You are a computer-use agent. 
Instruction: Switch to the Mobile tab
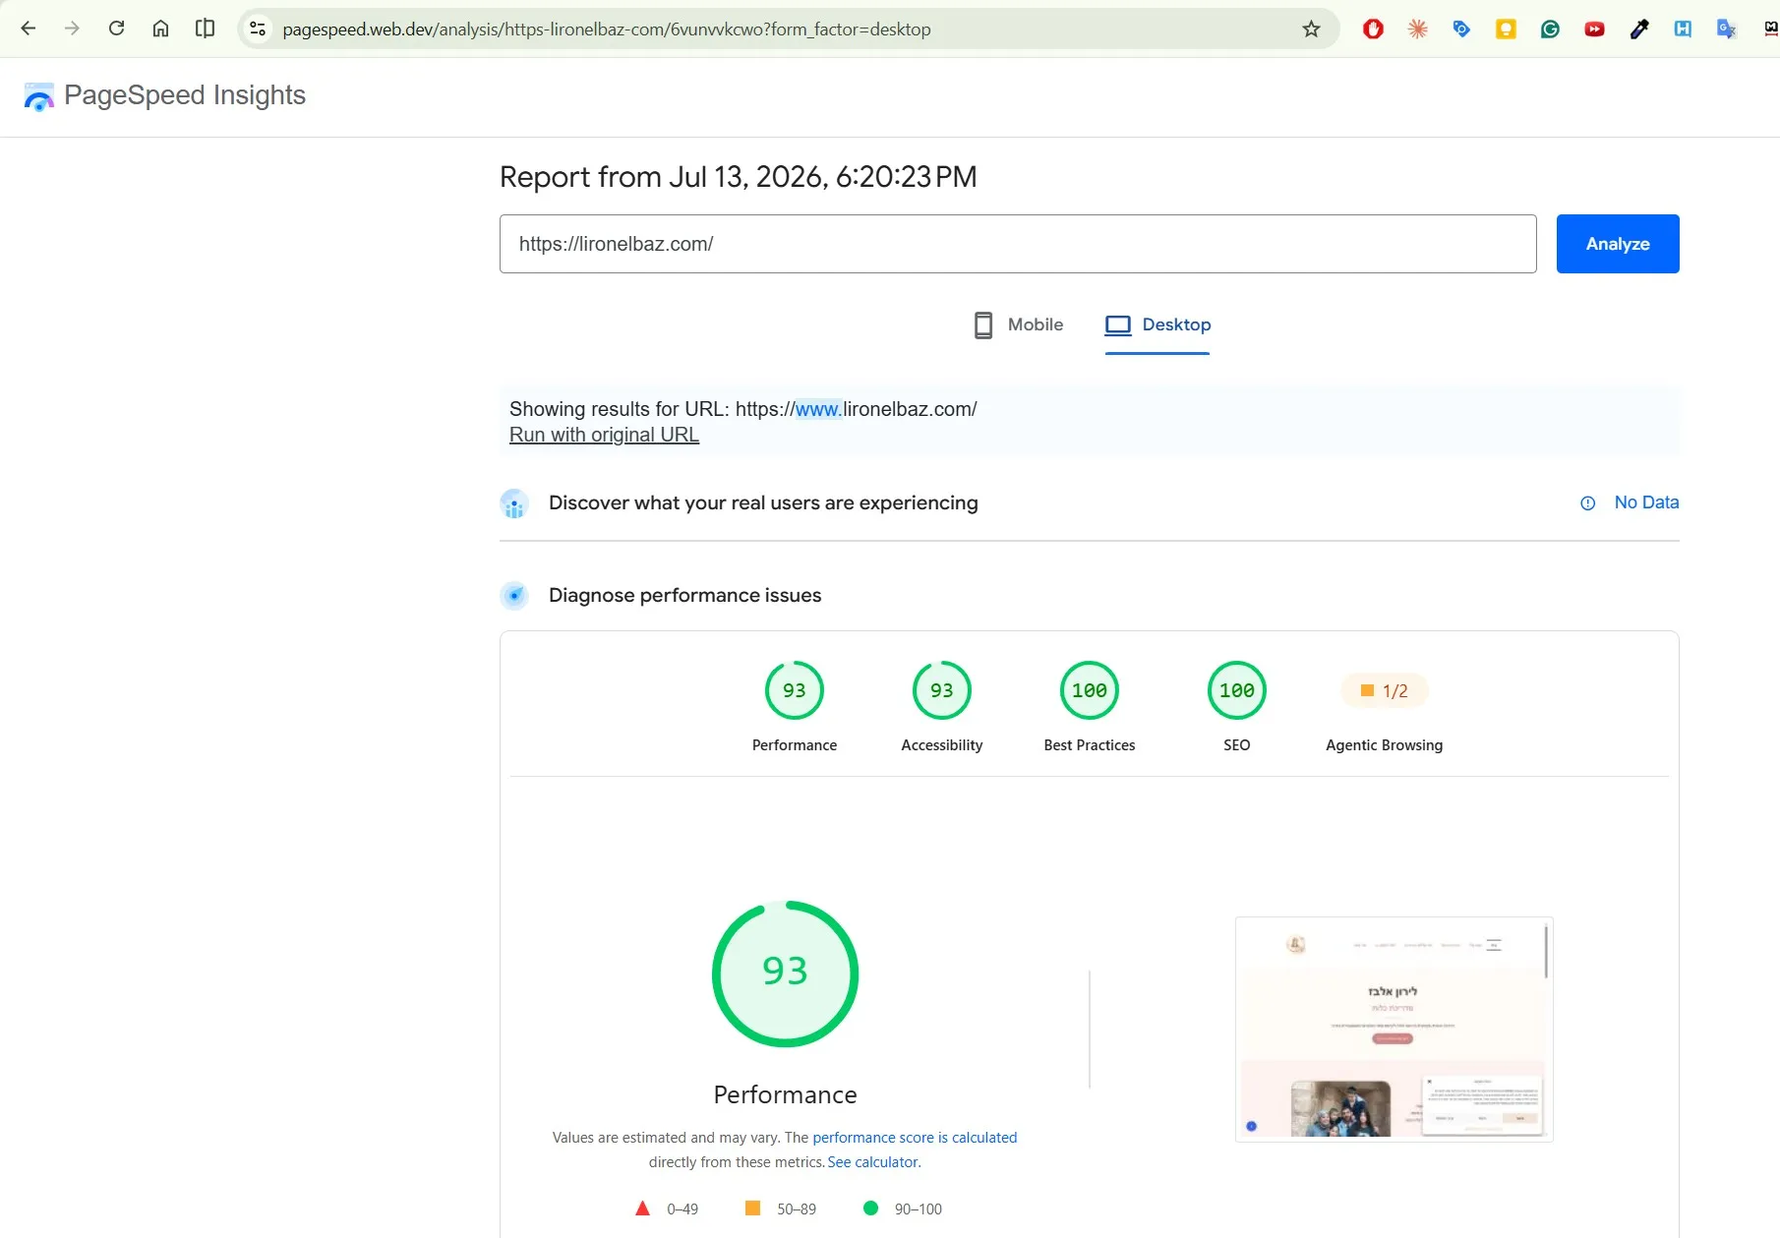click(x=1018, y=324)
